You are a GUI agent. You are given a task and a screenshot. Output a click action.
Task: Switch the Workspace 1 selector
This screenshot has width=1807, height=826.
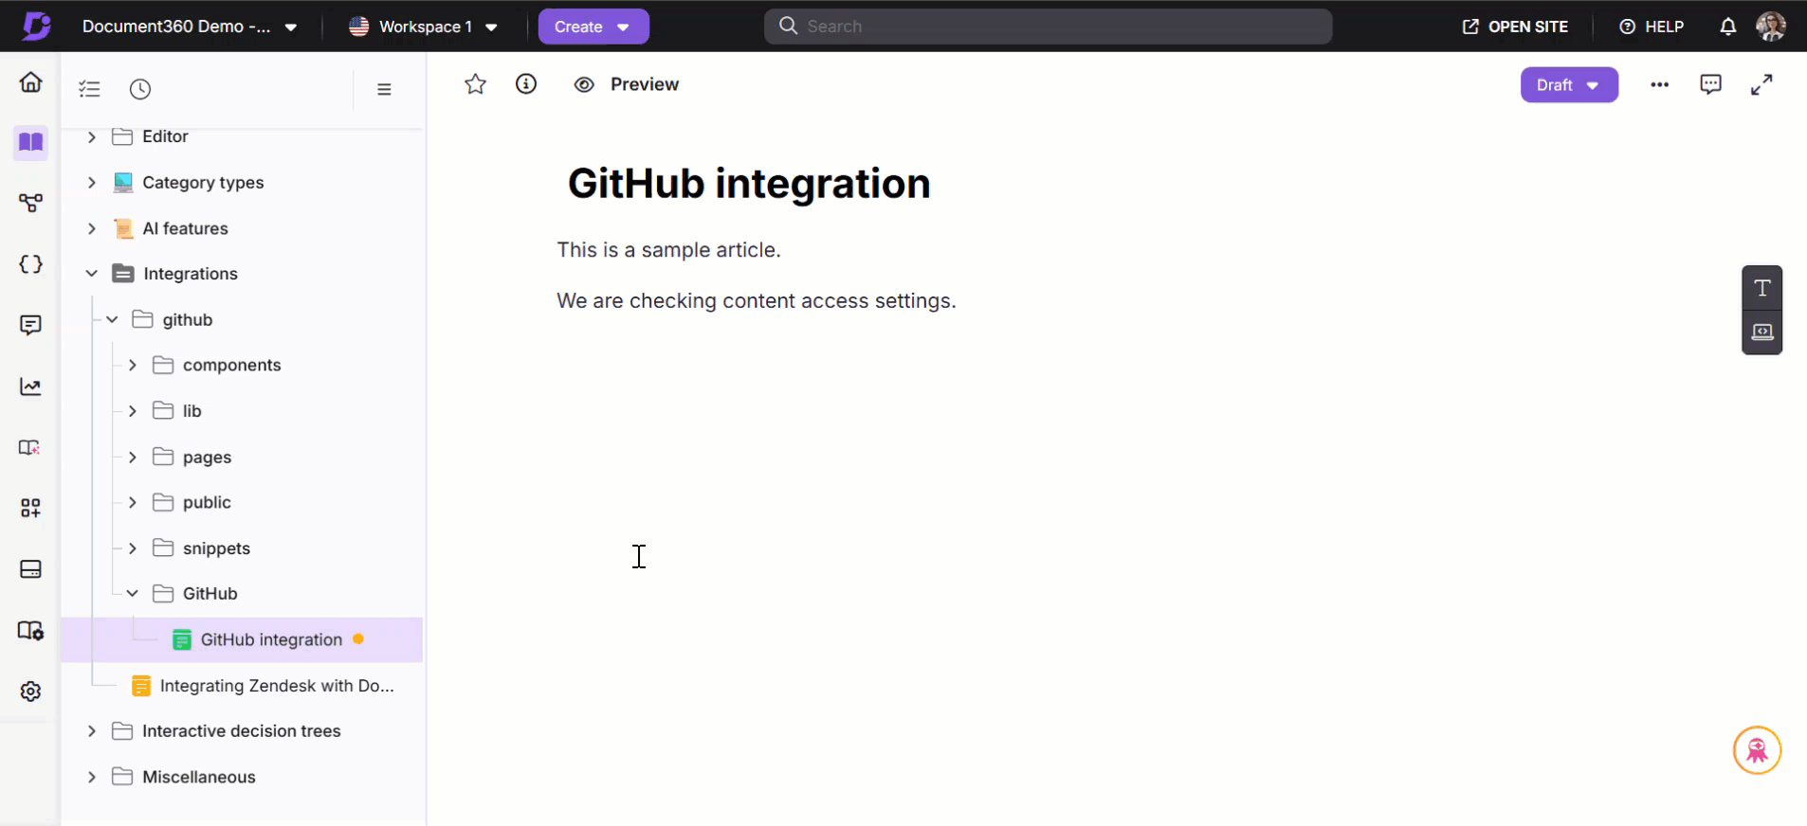423,27
